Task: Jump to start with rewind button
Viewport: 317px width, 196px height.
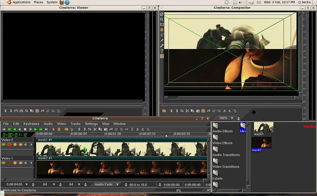Action: pos(4,129)
